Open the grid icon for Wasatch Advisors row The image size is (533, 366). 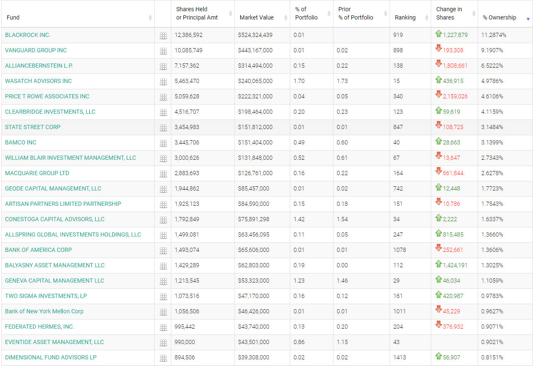[163, 82]
